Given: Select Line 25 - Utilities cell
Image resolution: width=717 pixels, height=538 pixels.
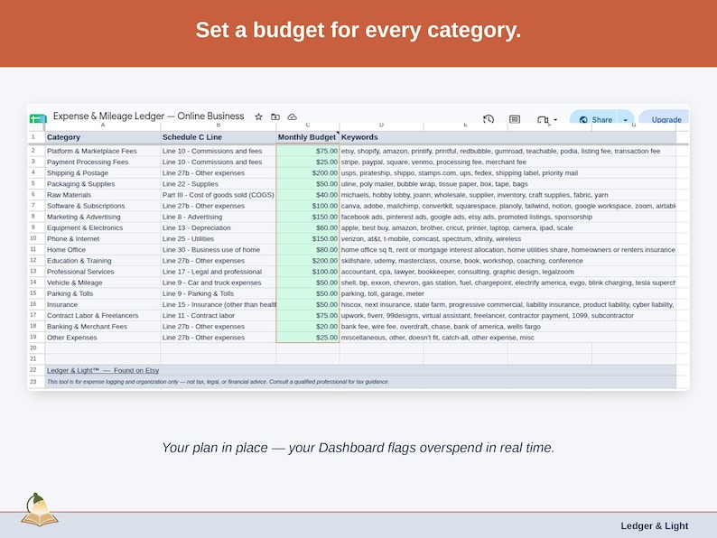Looking at the screenshot, I should point(219,238).
